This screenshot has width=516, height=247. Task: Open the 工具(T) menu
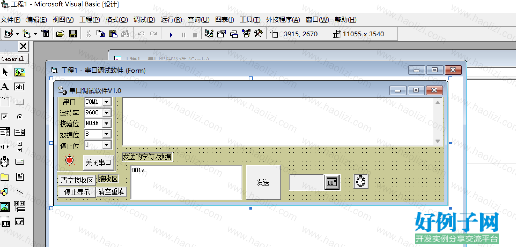pyautogui.click(x=250, y=20)
